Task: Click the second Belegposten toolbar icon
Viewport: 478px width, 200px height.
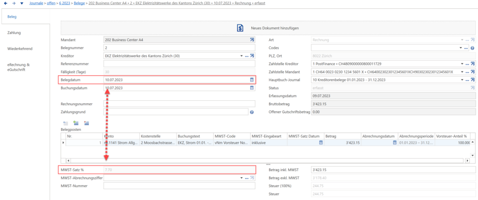Action: [x=76, y=123]
